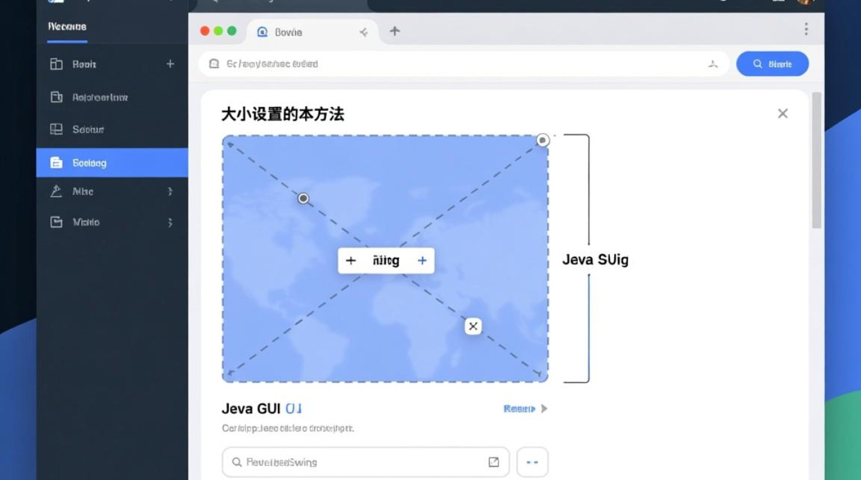Select the highlighted Soolog sidebar icon

point(56,162)
